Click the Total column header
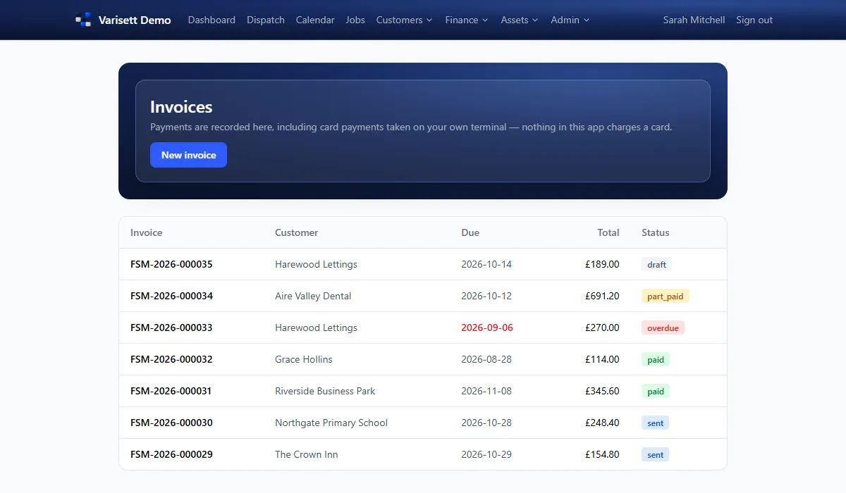The image size is (846, 493). (x=608, y=232)
